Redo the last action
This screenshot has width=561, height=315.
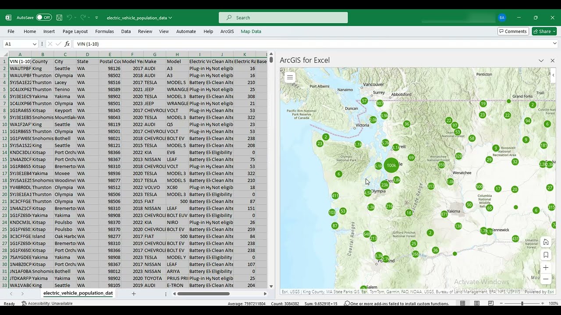click(x=83, y=17)
